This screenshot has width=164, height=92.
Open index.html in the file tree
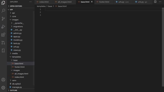21,77
